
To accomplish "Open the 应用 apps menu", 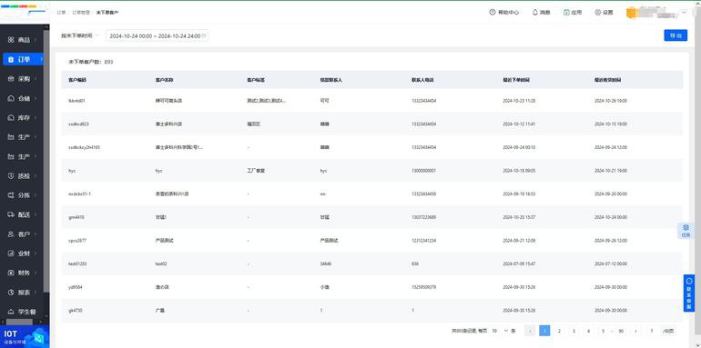I will pyautogui.click(x=573, y=13).
